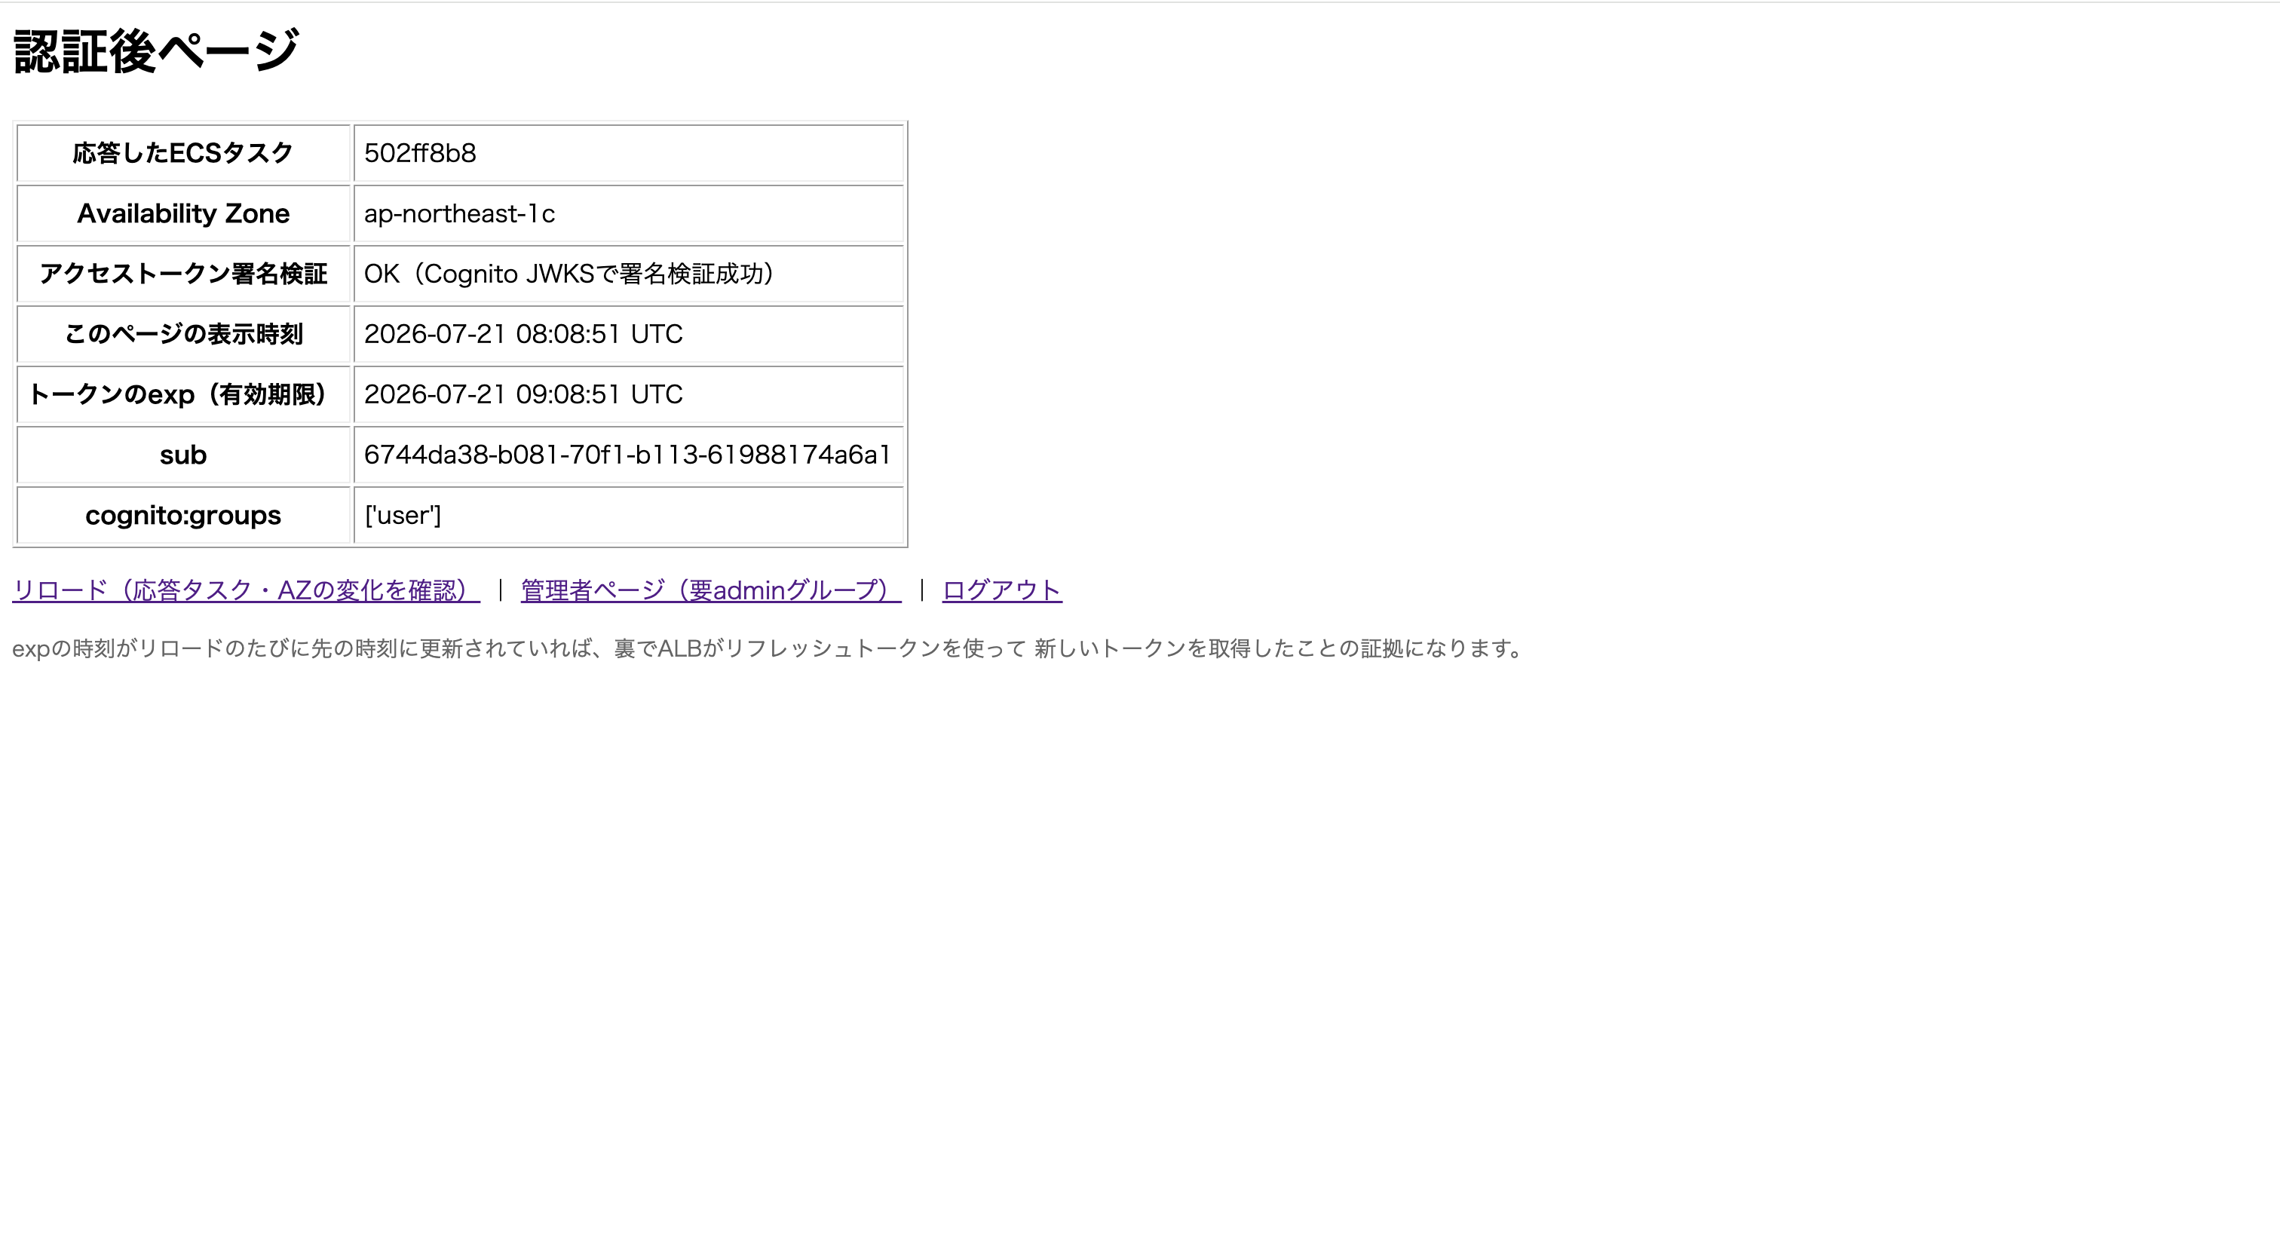The width and height of the screenshot is (2280, 1244).
Task: Select page display time 08:08:51 UTC
Action: tap(523, 335)
